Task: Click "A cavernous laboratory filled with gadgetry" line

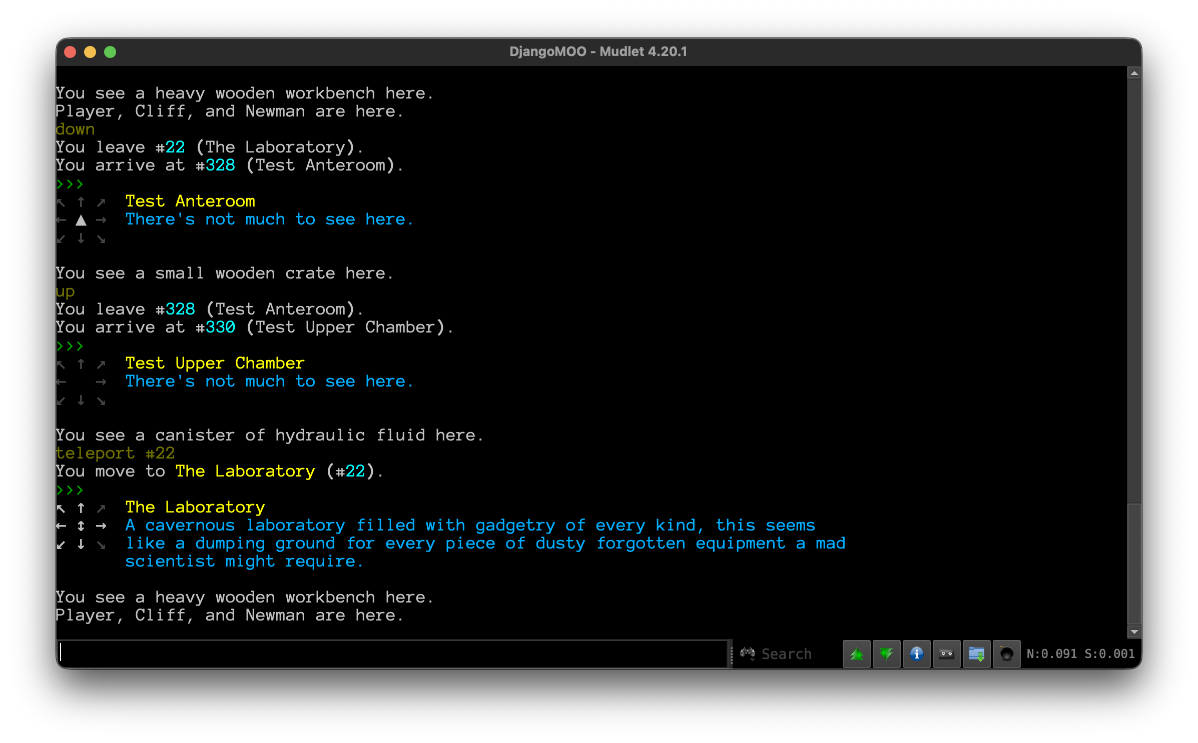Action: coord(470,525)
